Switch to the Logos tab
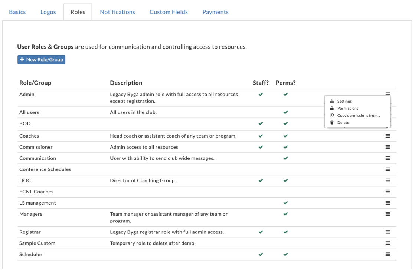 [48, 12]
